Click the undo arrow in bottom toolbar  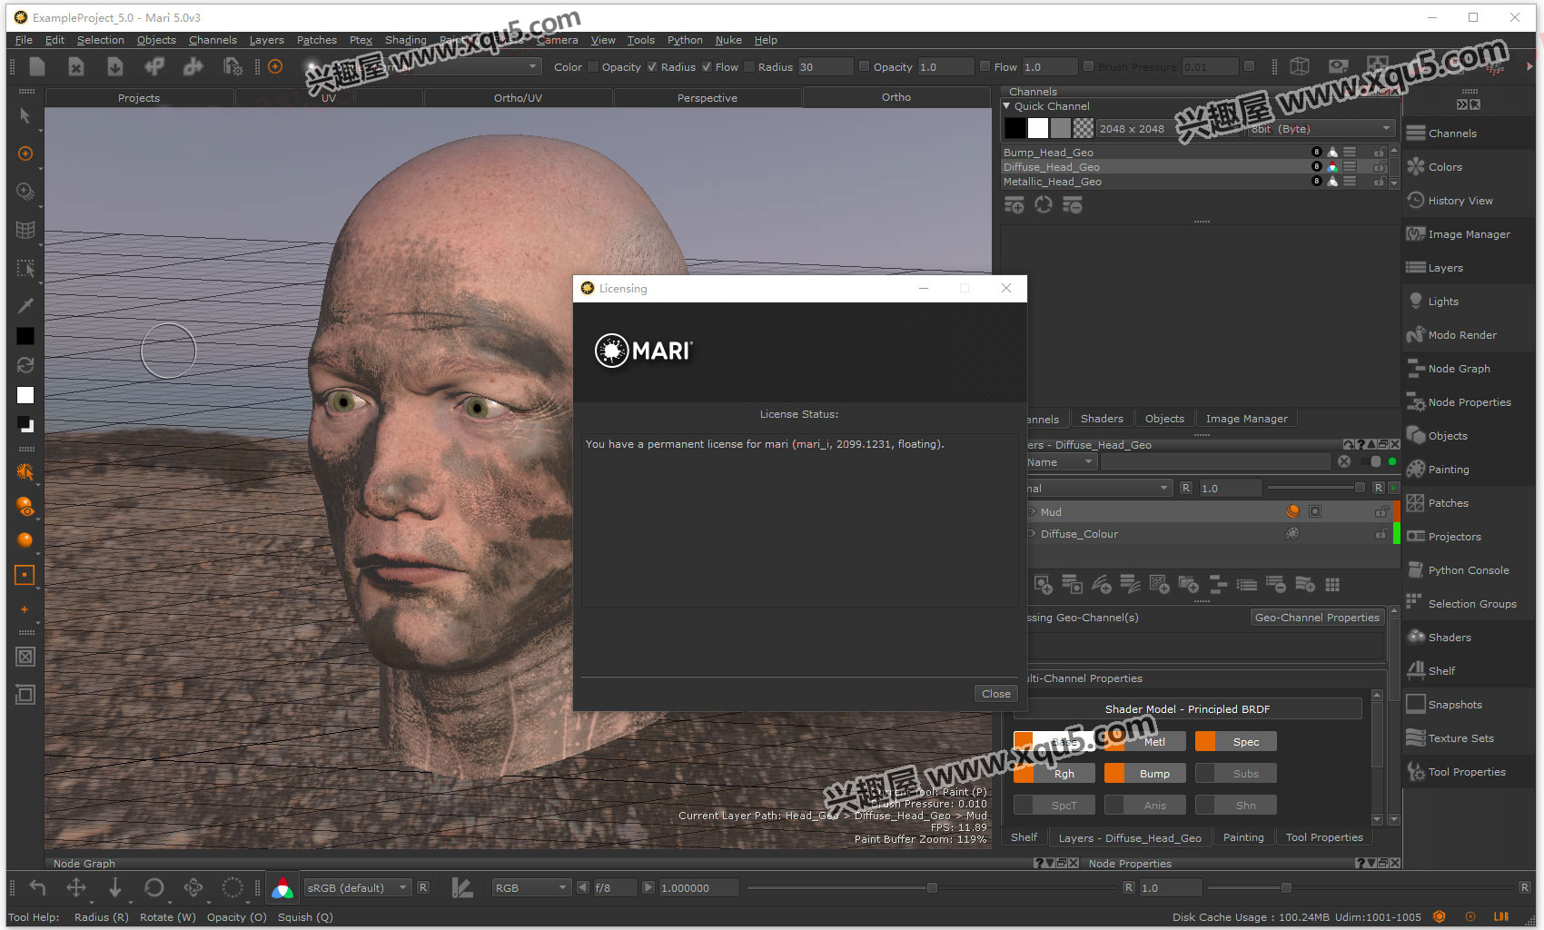point(37,887)
